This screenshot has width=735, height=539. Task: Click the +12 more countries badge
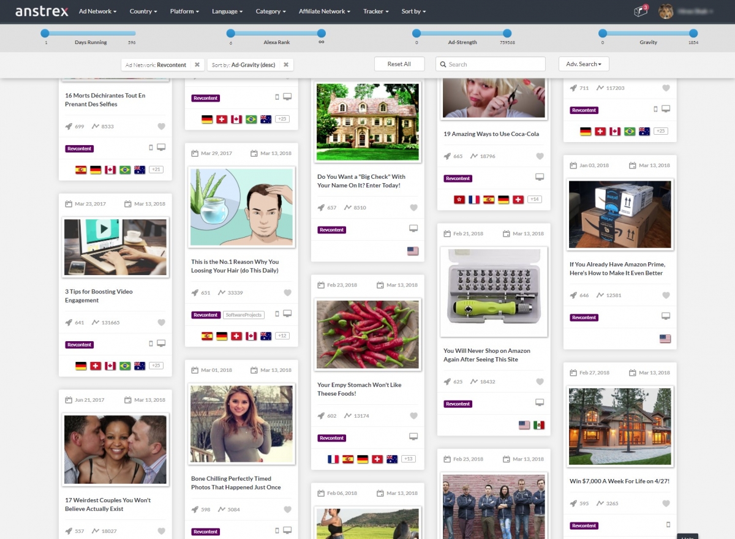click(282, 336)
